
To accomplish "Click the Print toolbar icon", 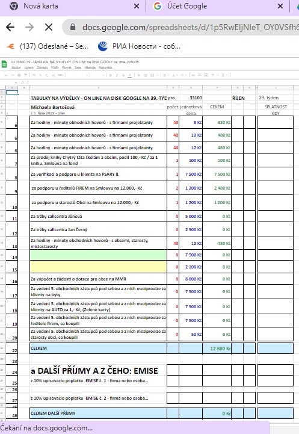I will [x=19, y=75].
